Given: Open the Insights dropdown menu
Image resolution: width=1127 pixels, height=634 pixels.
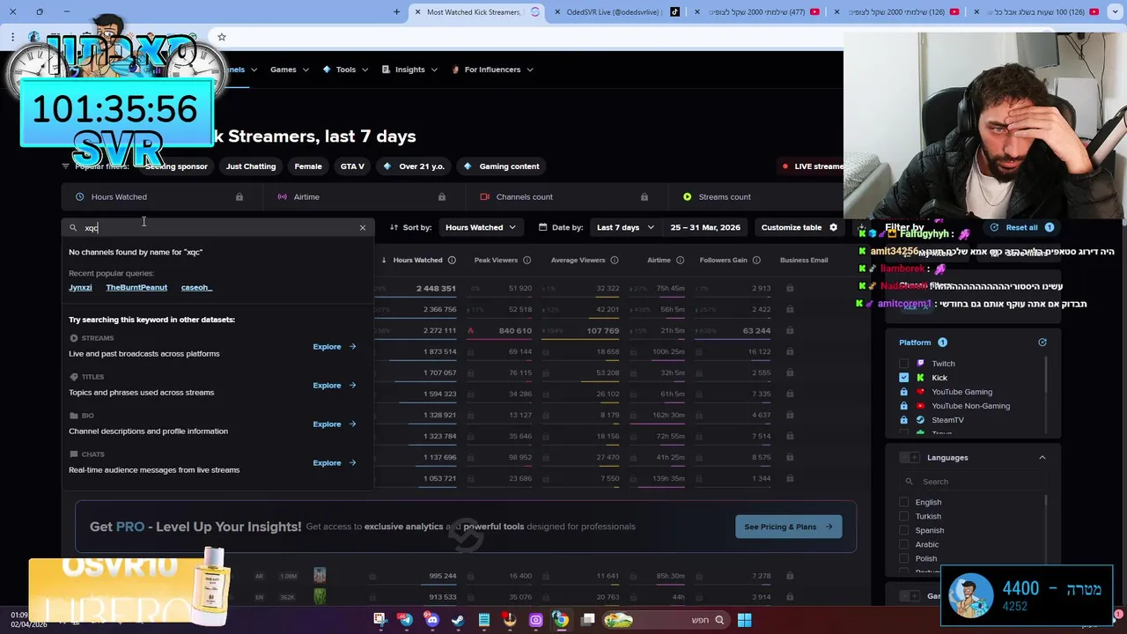Looking at the screenshot, I should click(409, 70).
